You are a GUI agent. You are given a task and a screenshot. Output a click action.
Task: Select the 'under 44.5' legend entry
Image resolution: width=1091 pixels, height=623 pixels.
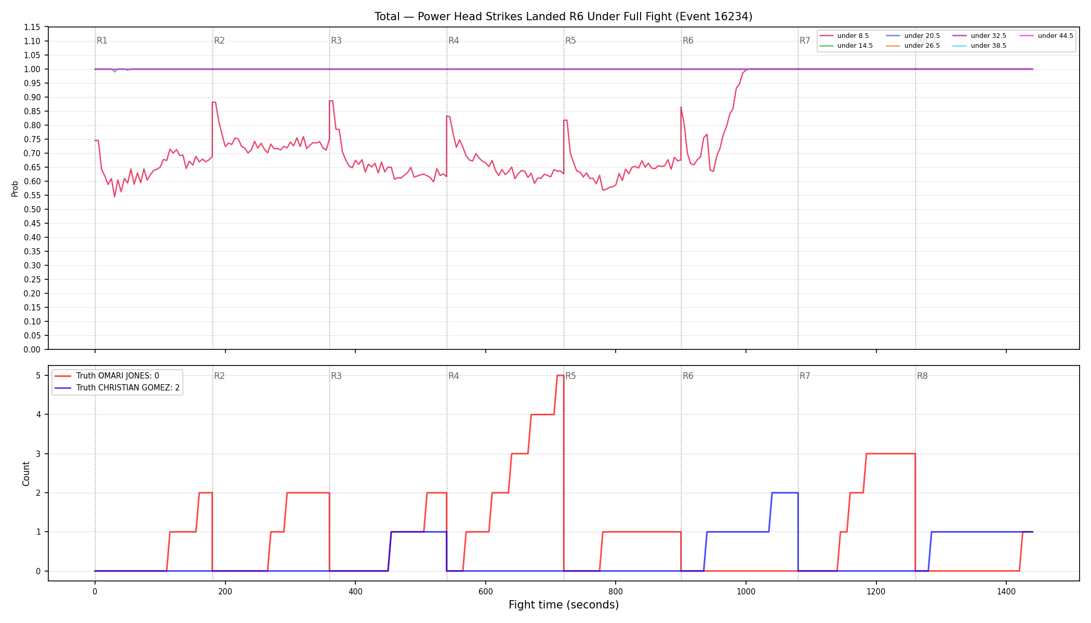pos(1046,36)
